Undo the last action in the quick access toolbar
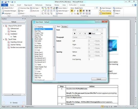The height and width of the screenshot is (109, 138). tap(8, 2)
